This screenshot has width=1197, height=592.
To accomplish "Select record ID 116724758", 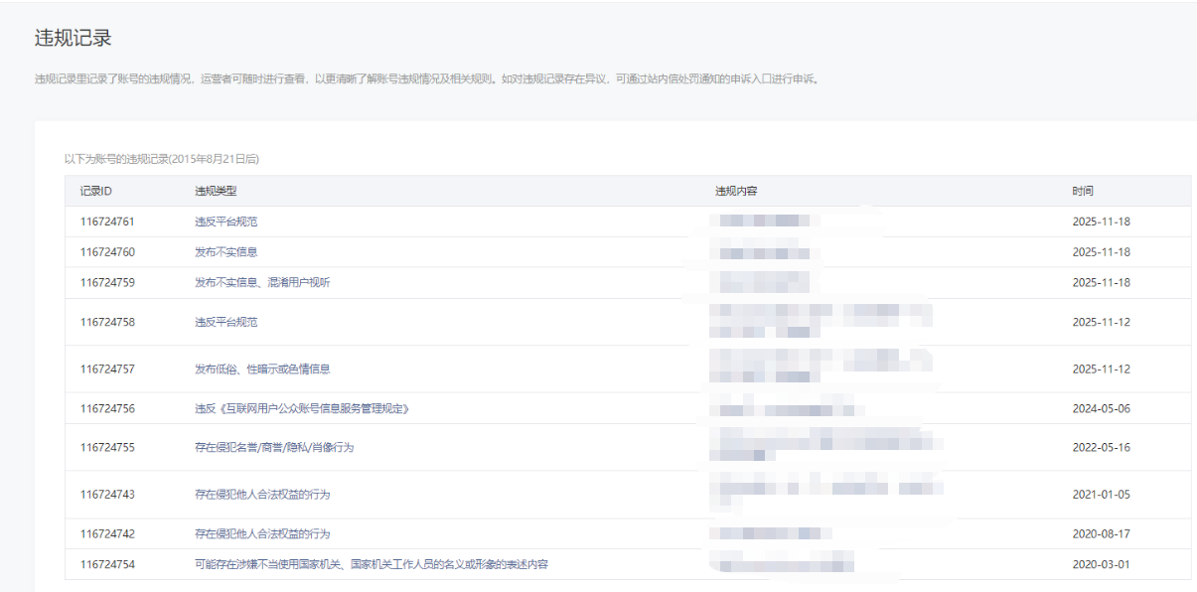I will [107, 323].
